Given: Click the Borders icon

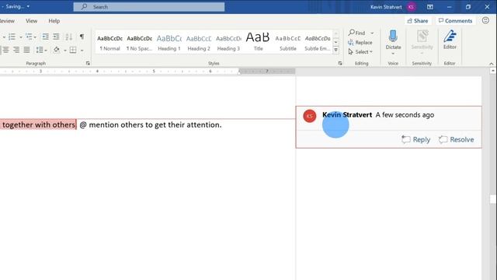Looking at the screenshot, I should [x=73, y=50].
